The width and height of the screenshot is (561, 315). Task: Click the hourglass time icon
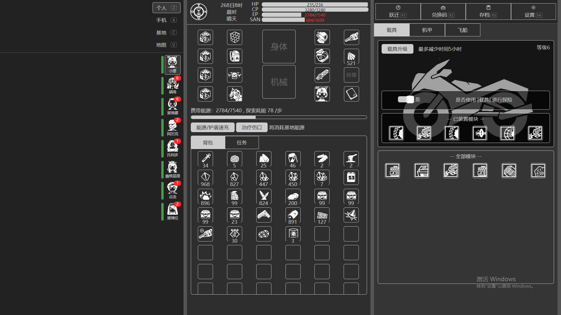(x=199, y=12)
